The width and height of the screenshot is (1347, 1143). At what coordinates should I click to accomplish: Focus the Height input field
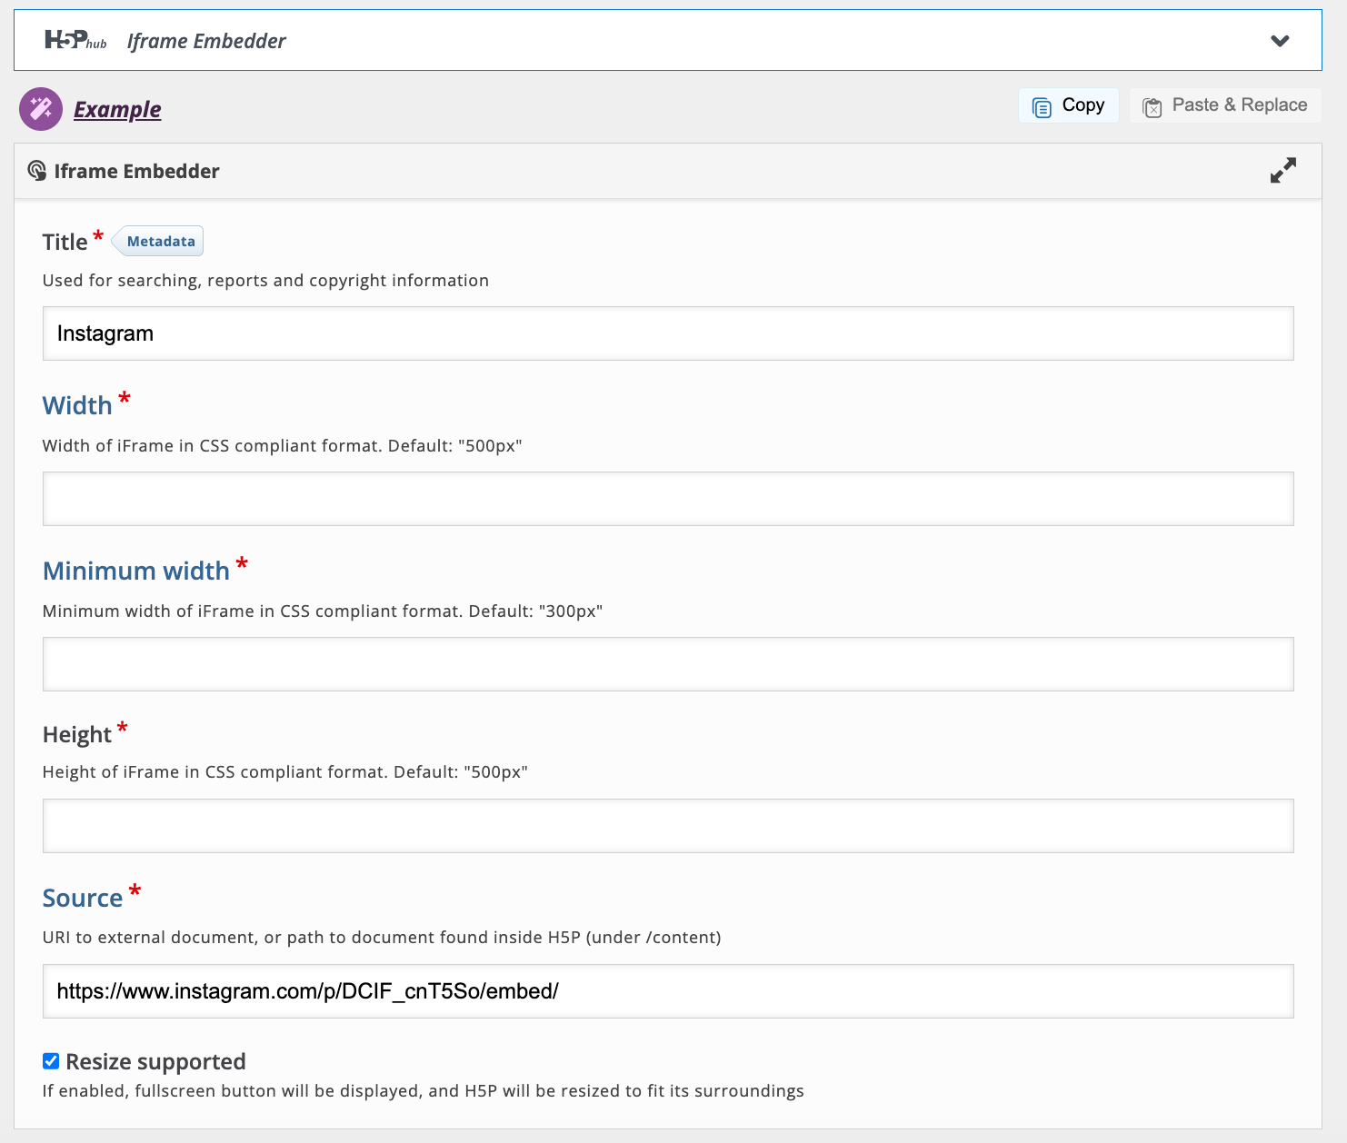(668, 826)
